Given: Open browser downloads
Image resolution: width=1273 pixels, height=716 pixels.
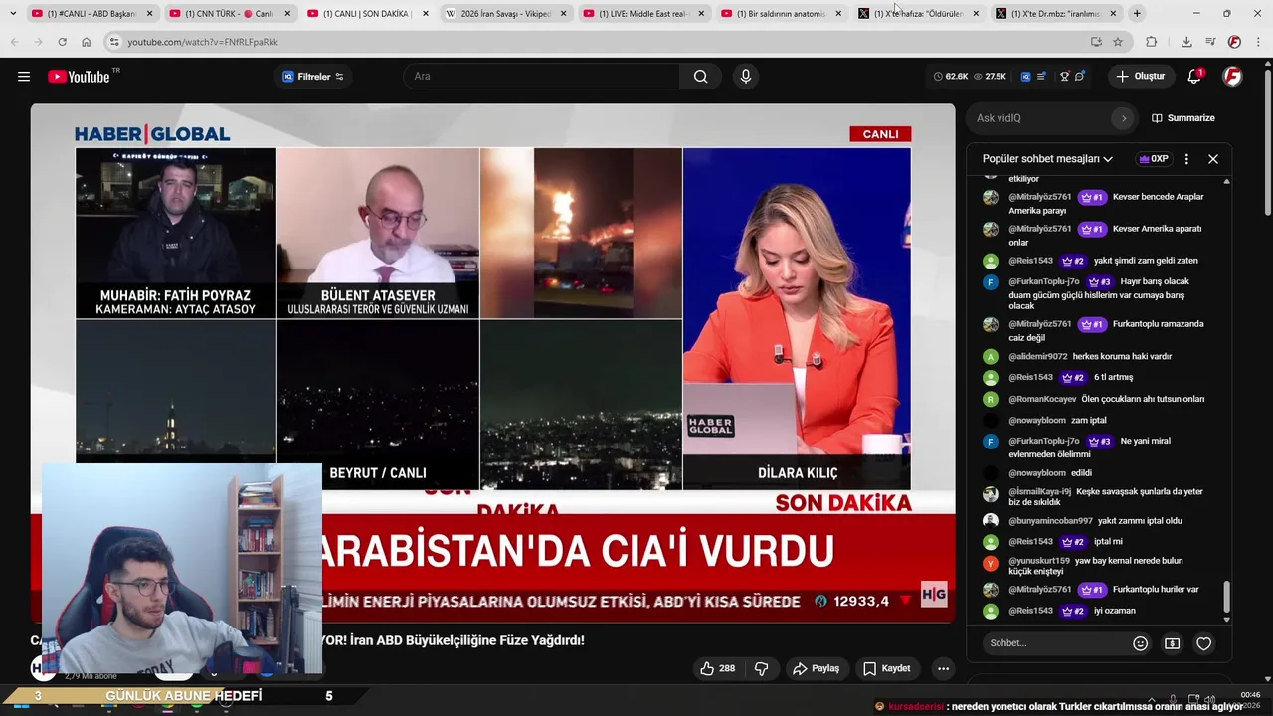Looking at the screenshot, I should (1186, 42).
